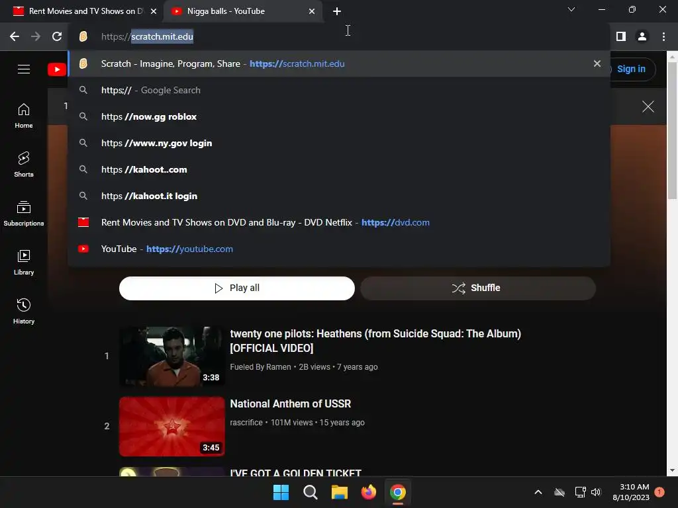Open I'VE GOT A GOLDEN TICKET video
Image resolution: width=678 pixels, height=508 pixels.
click(x=296, y=473)
